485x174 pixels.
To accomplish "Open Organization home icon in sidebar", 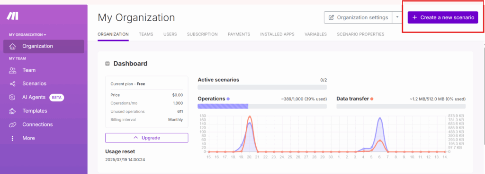I will pos(12,47).
